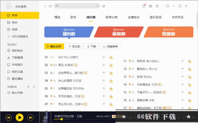Add song 07 怎么可以如 to playlist

point(104,104)
